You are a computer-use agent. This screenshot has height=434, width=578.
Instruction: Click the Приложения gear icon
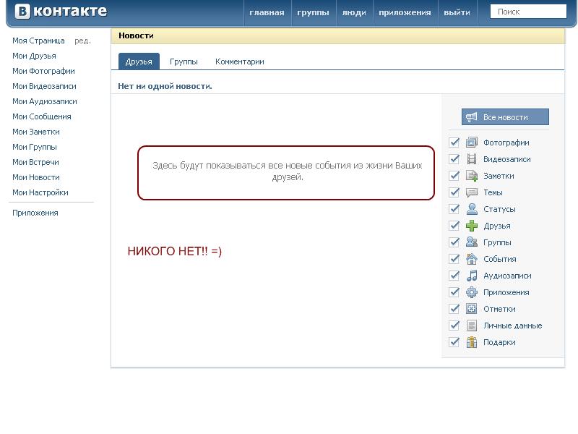pos(472,292)
